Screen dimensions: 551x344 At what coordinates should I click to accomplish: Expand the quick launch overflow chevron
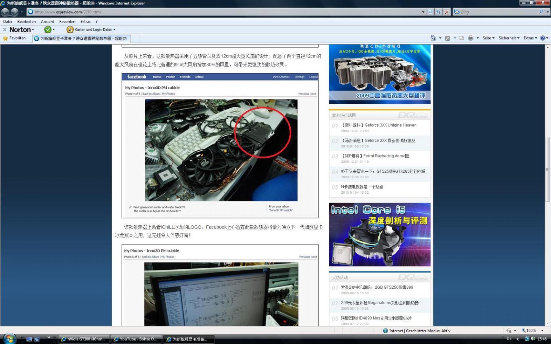click(x=49, y=337)
